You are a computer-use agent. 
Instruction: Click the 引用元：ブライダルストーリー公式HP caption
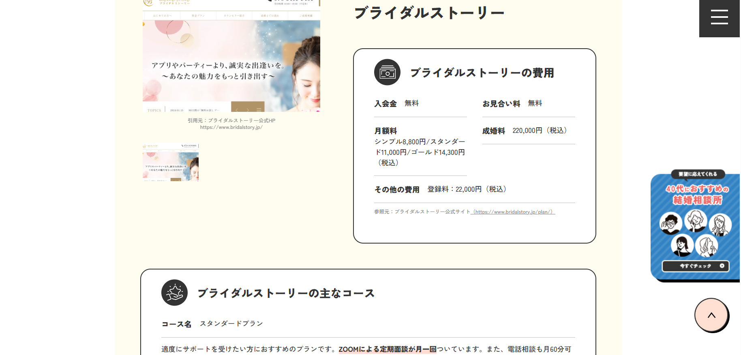pos(231,120)
